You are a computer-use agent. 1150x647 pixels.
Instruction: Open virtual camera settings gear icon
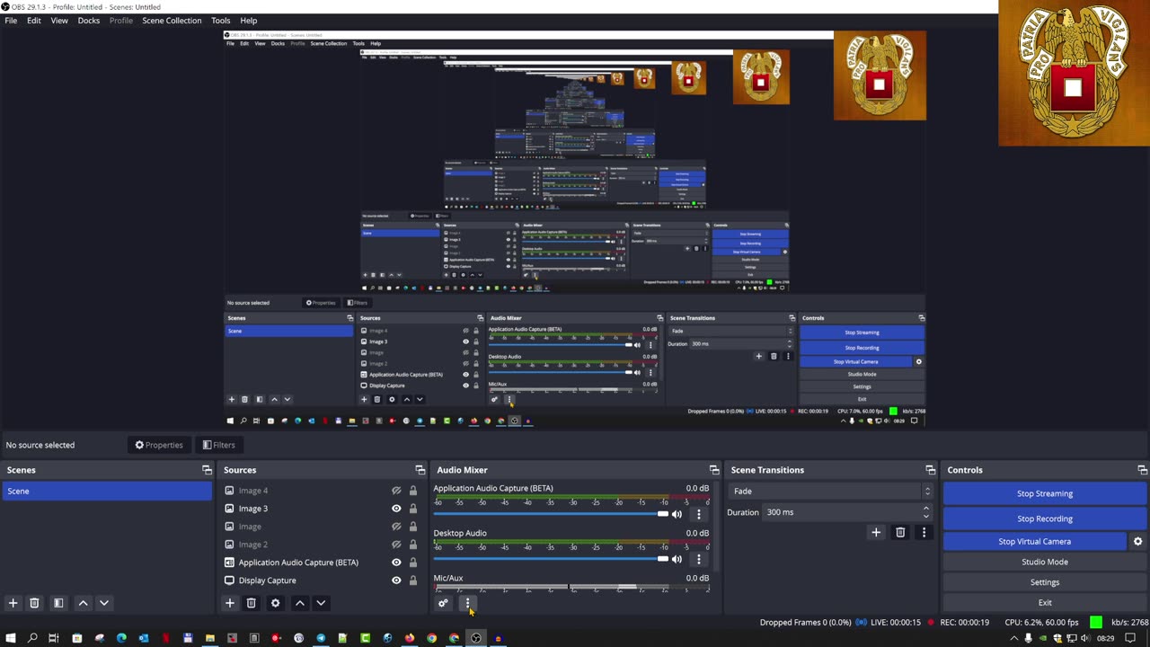point(1137,541)
